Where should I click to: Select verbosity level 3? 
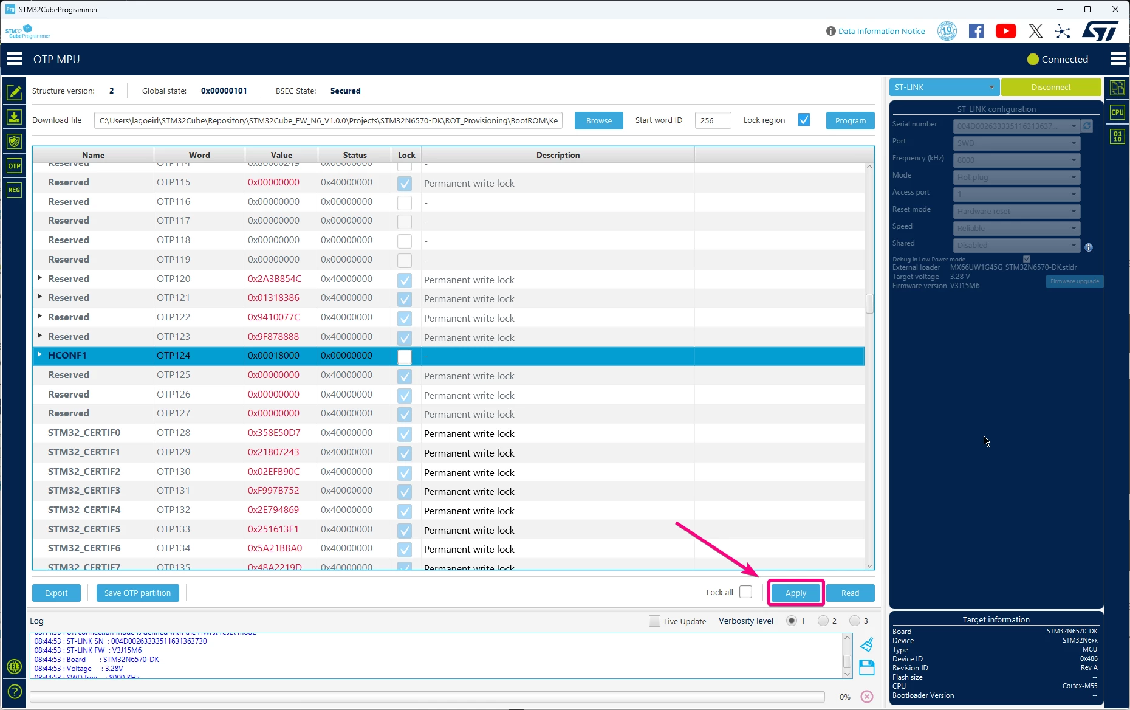(854, 621)
